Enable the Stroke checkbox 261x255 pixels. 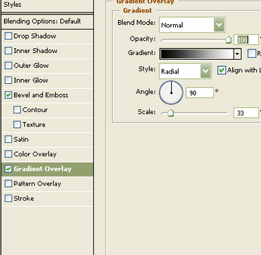click(8, 199)
